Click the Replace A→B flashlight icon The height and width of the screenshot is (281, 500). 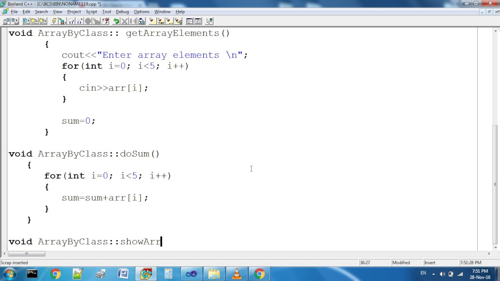161,21
